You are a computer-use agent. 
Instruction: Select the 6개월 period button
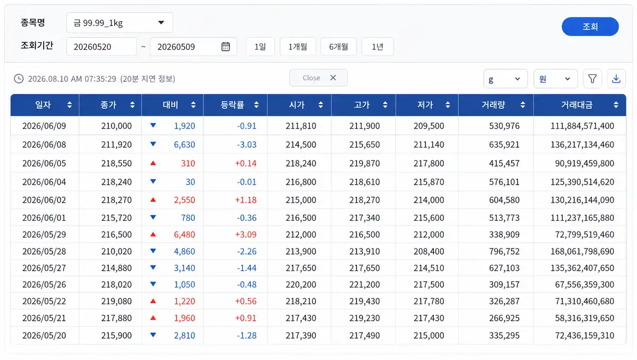pos(339,47)
